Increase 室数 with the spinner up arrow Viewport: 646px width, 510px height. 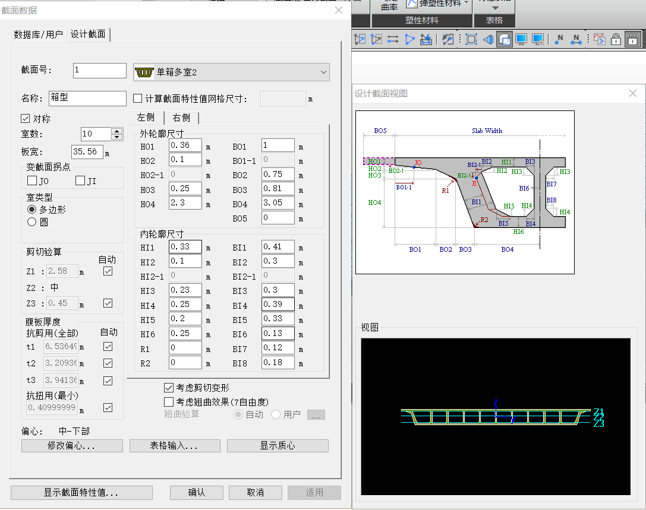117,131
